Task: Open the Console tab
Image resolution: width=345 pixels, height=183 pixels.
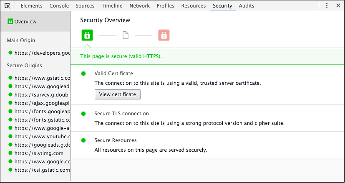Action: [59, 6]
